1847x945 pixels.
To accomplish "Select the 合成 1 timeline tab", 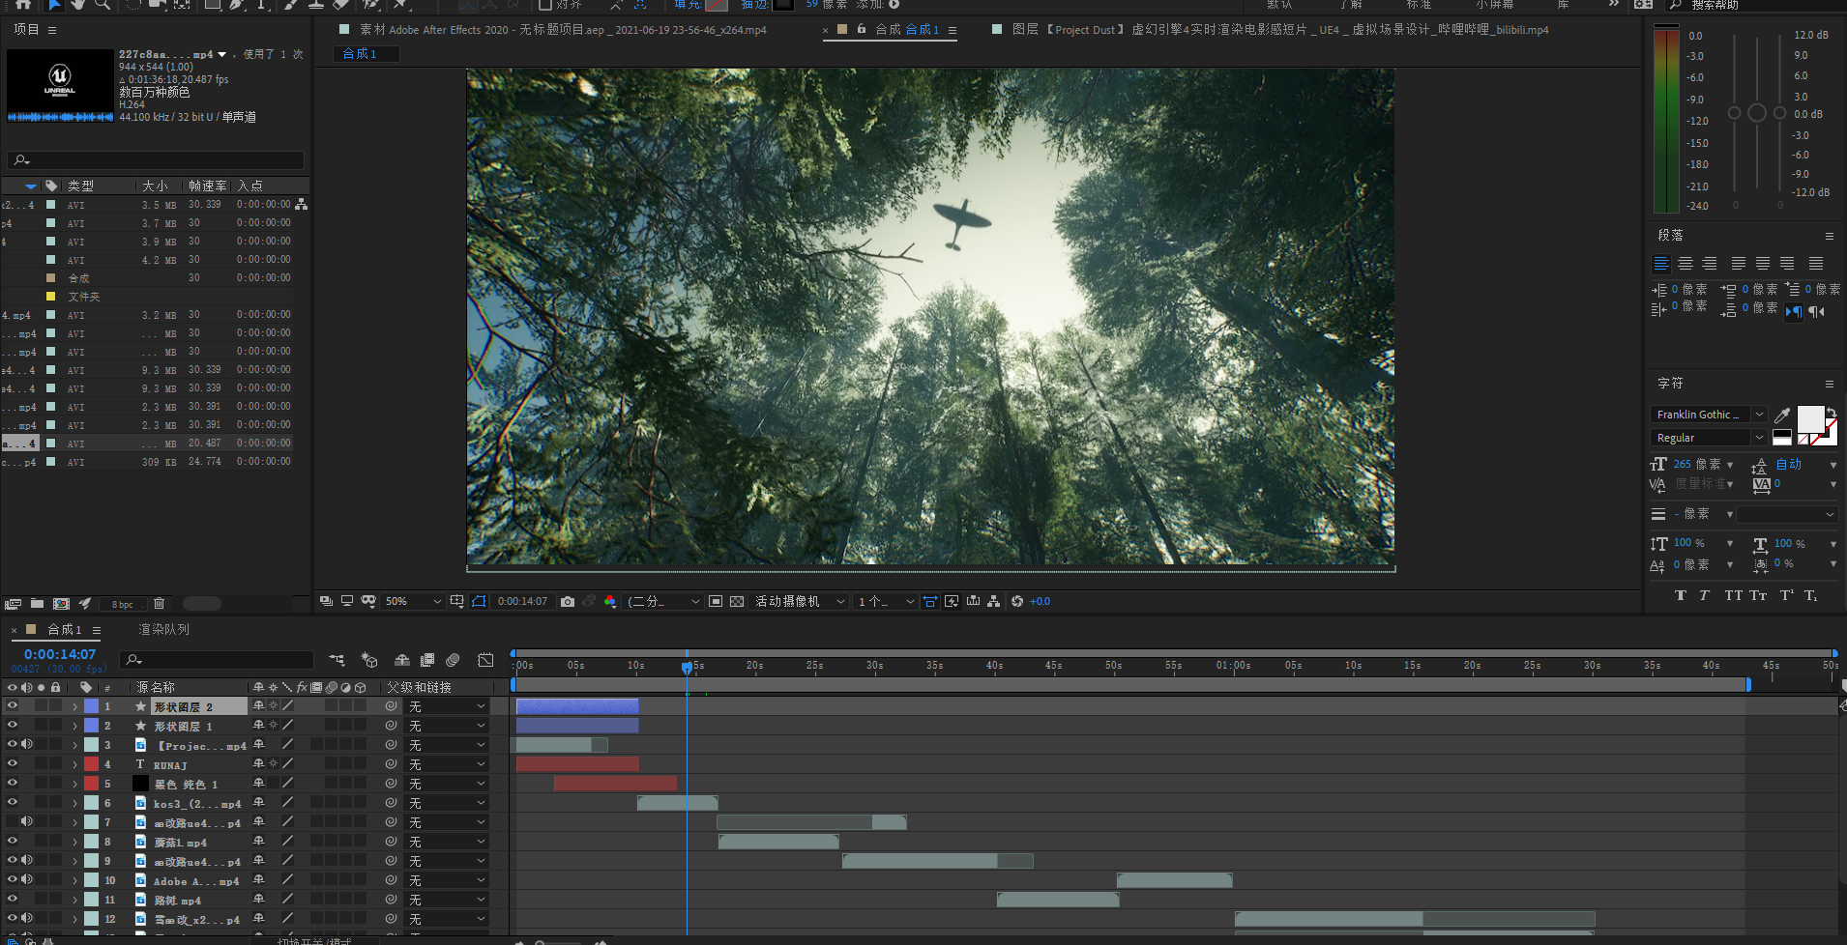I will [x=65, y=629].
